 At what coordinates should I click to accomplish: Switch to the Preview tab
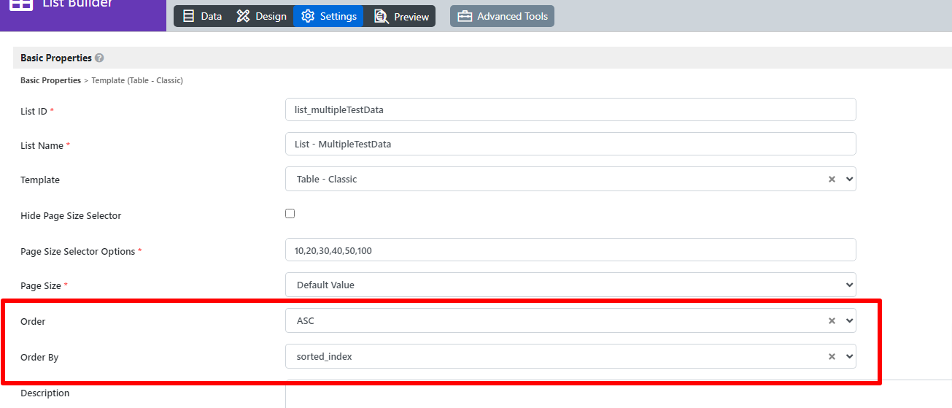[x=400, y=16]
